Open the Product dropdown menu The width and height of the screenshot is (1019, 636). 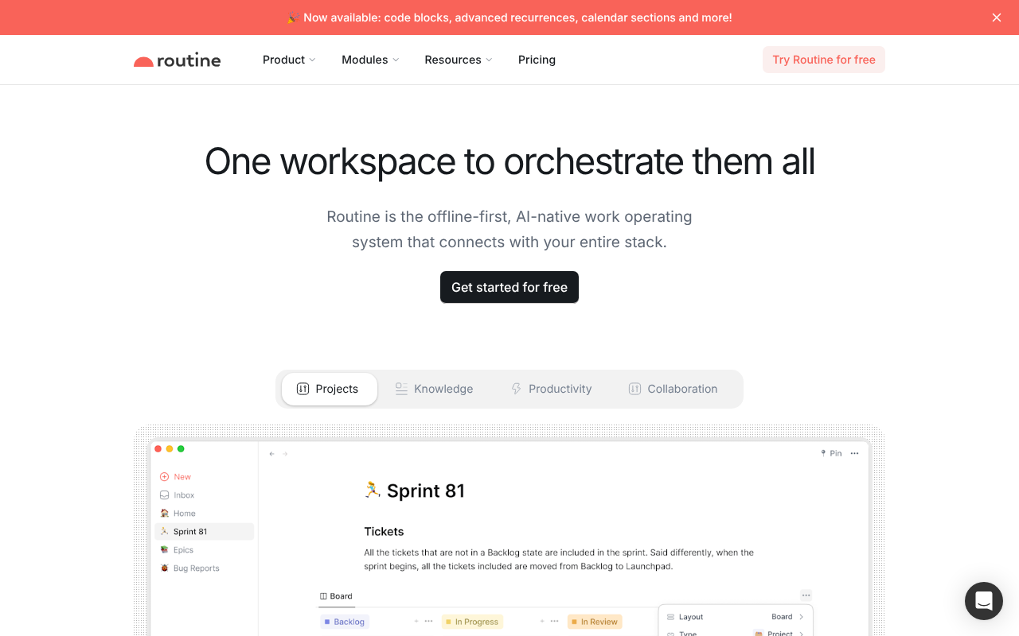coord(288,60)
